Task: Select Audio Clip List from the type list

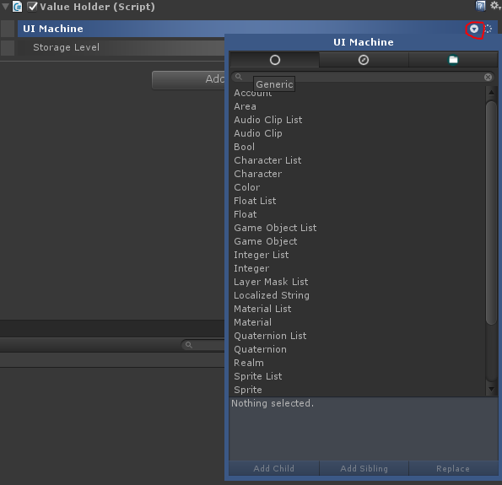Action: click(x=268, y=120)
